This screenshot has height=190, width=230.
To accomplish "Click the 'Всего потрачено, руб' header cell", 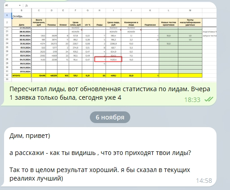I will tap(39, 22).
